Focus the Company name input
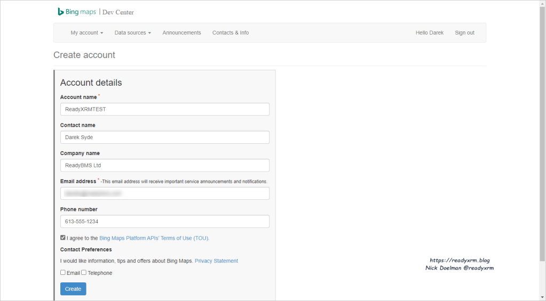 (x=164, y=165)
